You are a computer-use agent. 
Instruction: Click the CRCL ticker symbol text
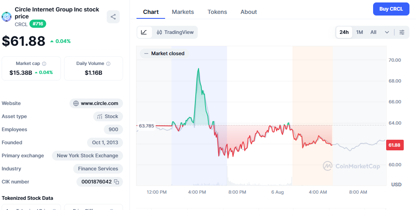[x=21, y=25]
